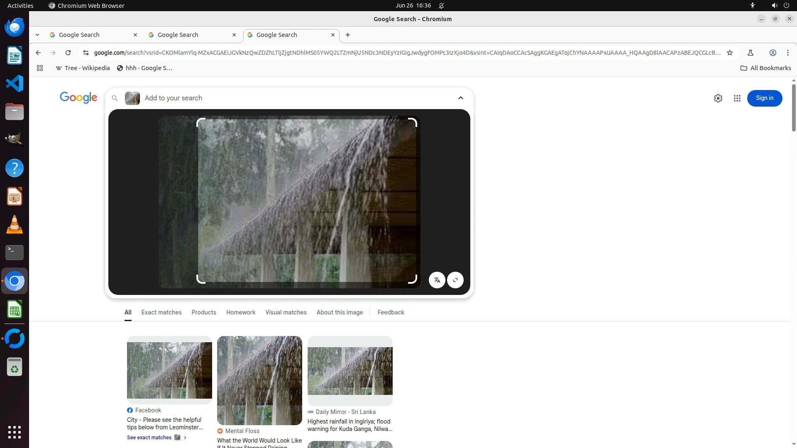This screenshot has height=448, width=797.
Task: Open Google apps grid menu
Action: [x=737, y=98]
